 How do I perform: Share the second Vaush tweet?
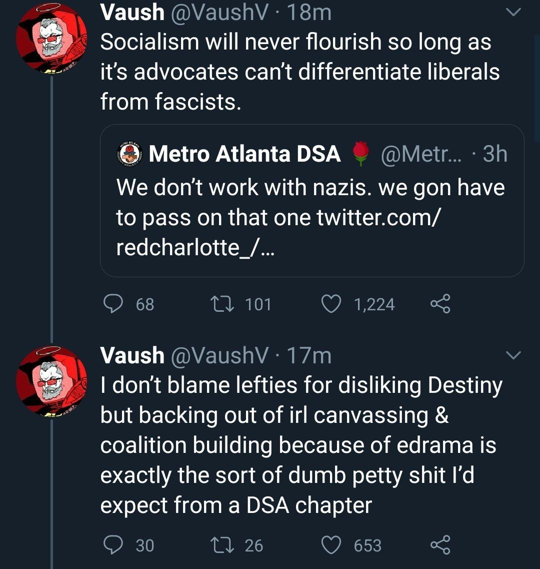click(440, 545)
